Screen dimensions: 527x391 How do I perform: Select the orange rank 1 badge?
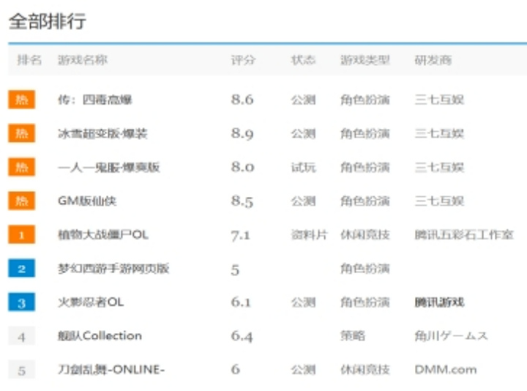click(21, 235)
